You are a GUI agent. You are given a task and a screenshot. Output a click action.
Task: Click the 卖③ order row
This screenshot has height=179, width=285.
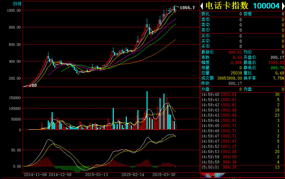(x=242, y=19)
